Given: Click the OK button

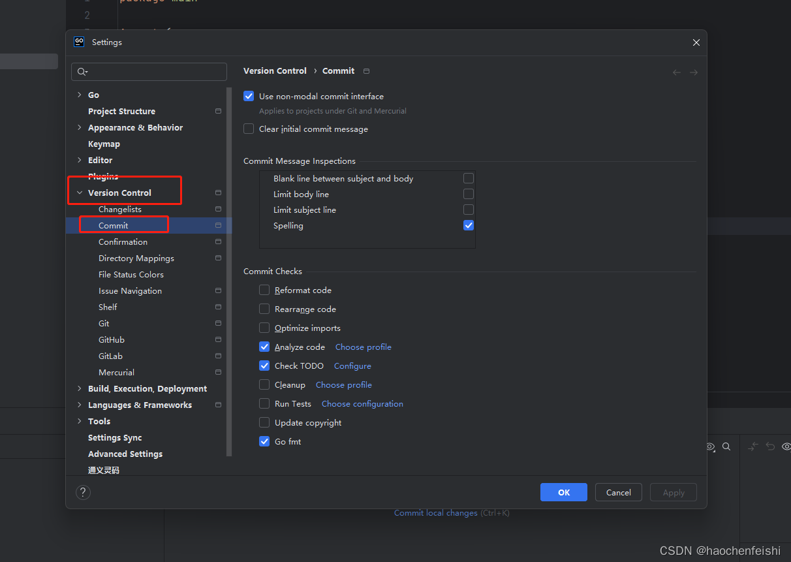Looking at the screenshot, I should pos(564,492).
